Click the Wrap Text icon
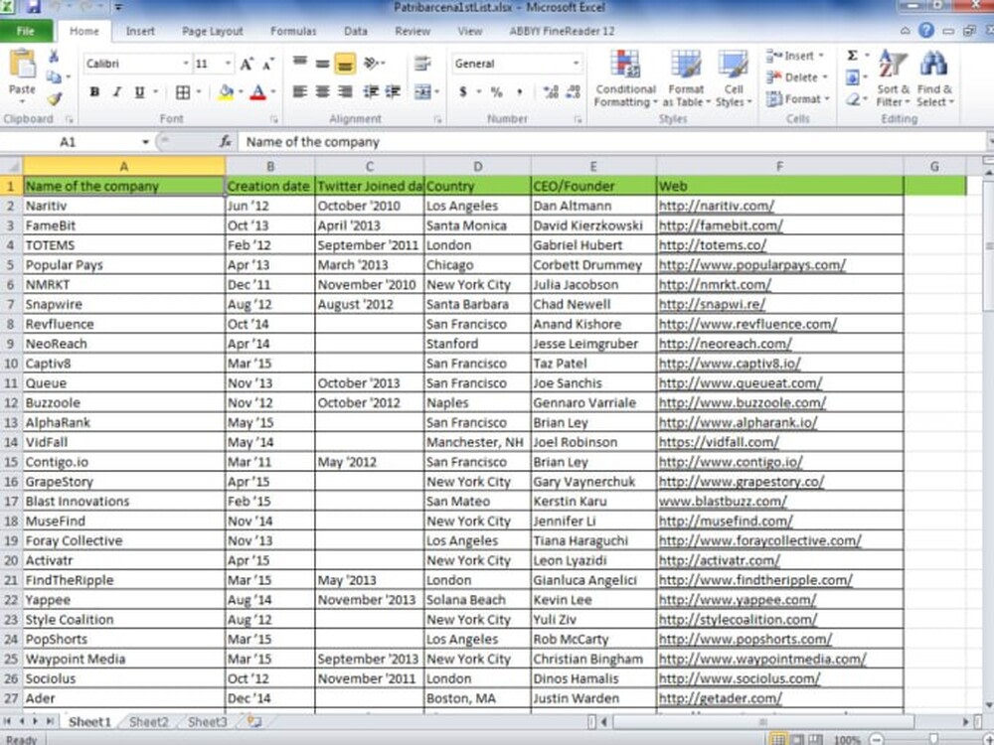Image resolution: width=994 pixels, height=745 pixels. click(422, 64)
